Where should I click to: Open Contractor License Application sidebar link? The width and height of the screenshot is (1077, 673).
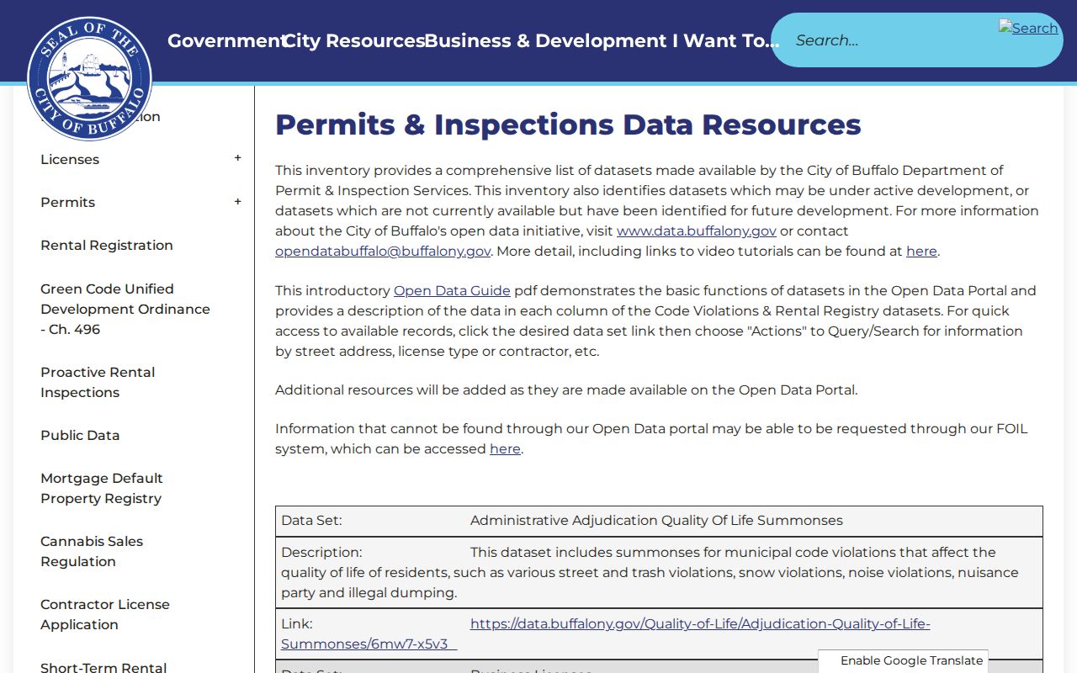coord(105,614)
